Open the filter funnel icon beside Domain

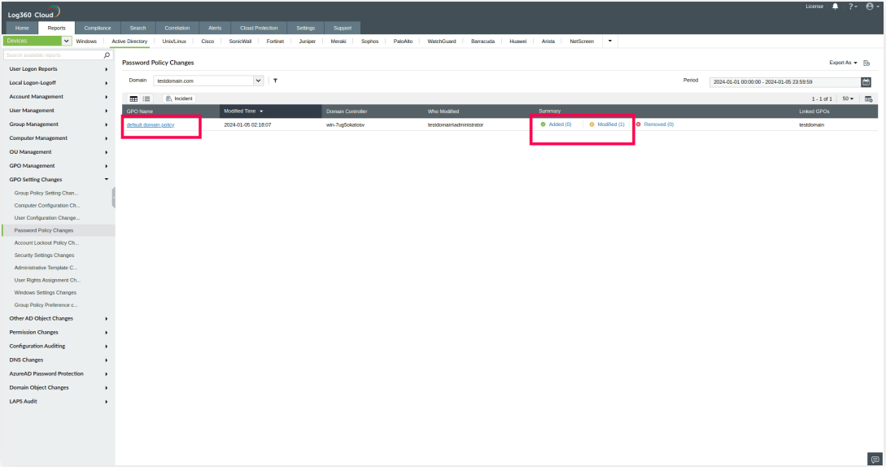pos(275,81)
